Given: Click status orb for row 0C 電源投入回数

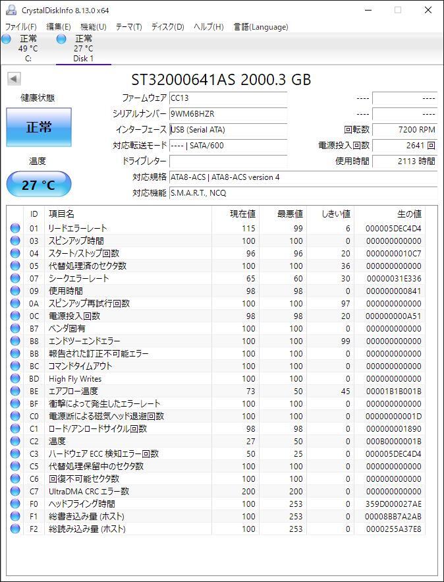Looking at the screenshot, I should pyautogui.click(x=15, y=316).
